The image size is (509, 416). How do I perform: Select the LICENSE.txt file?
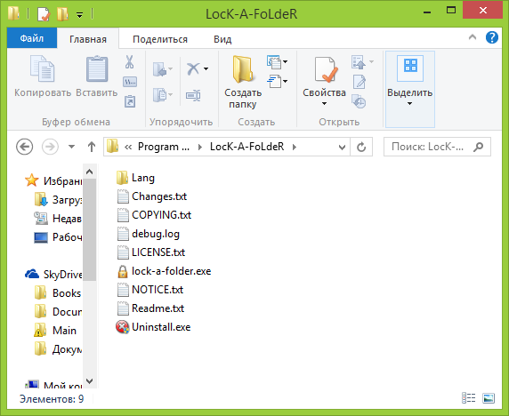click(x=151, y=252)
